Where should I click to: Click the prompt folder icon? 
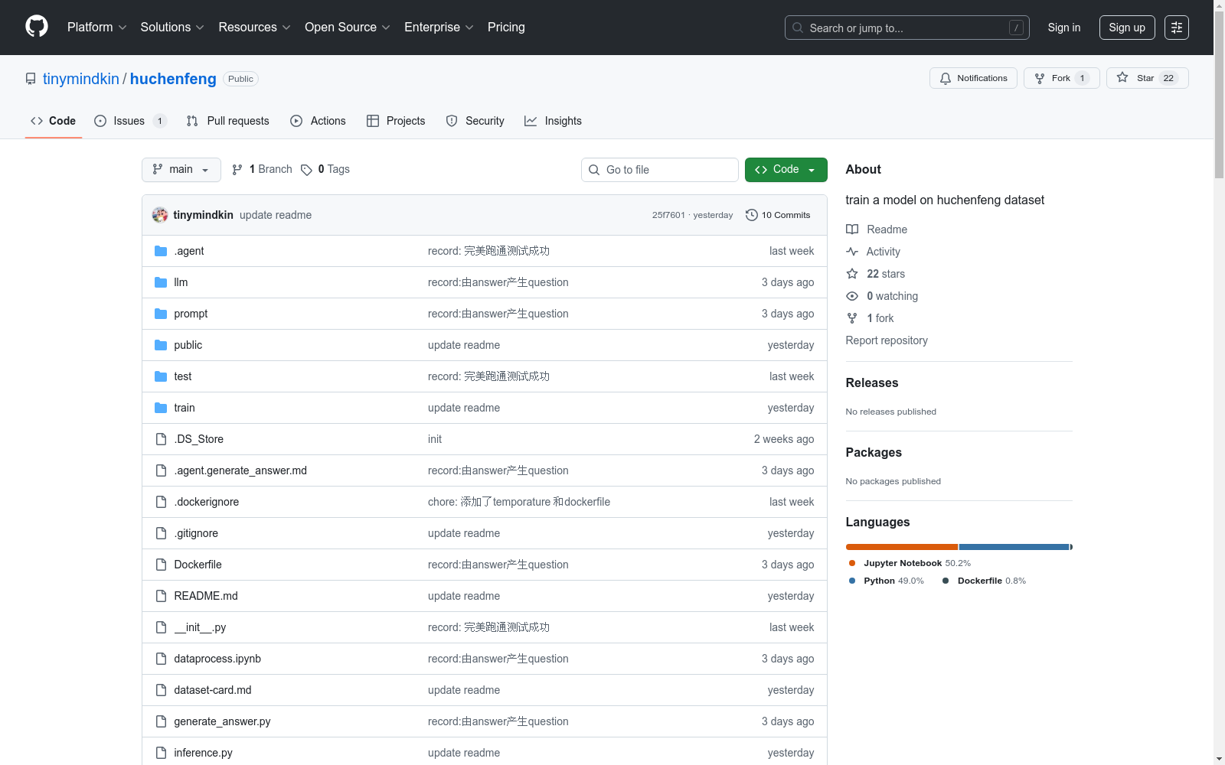(x=161, y=314)
